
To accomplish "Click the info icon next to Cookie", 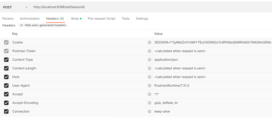I will point(150,42).
